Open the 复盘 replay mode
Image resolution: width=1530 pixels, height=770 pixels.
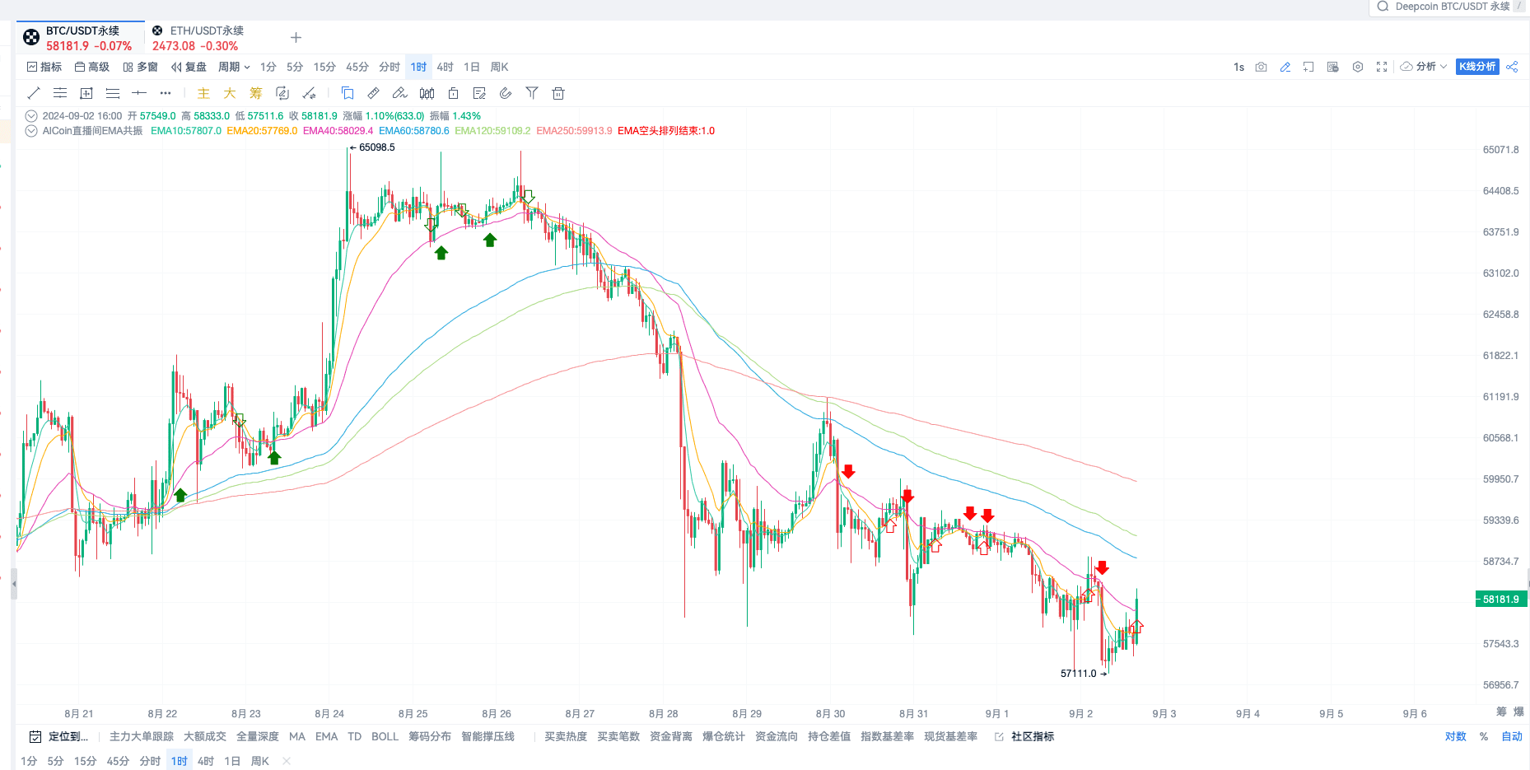pyautogui.click(x=189, y=67)
